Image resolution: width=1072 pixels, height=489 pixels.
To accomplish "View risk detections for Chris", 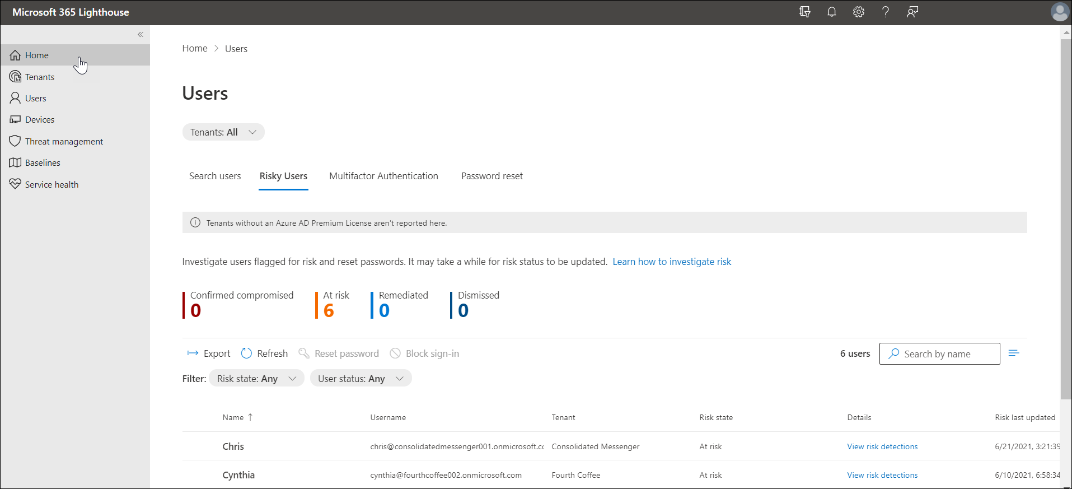I will pos(882,446).
